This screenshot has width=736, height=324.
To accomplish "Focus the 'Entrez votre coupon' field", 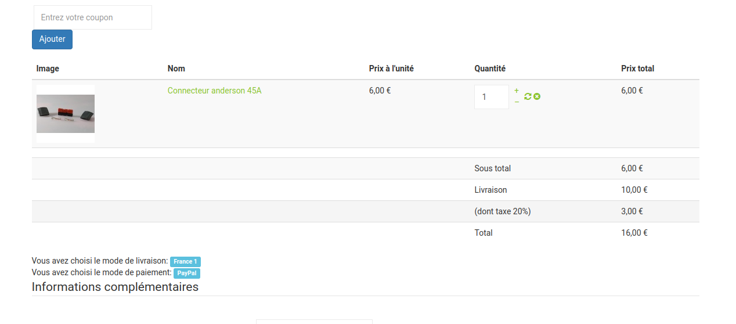I will (x=93, y=17).
